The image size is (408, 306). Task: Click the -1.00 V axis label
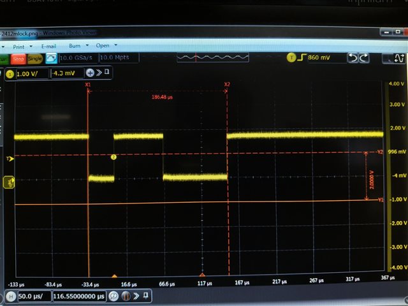(398, 200)
